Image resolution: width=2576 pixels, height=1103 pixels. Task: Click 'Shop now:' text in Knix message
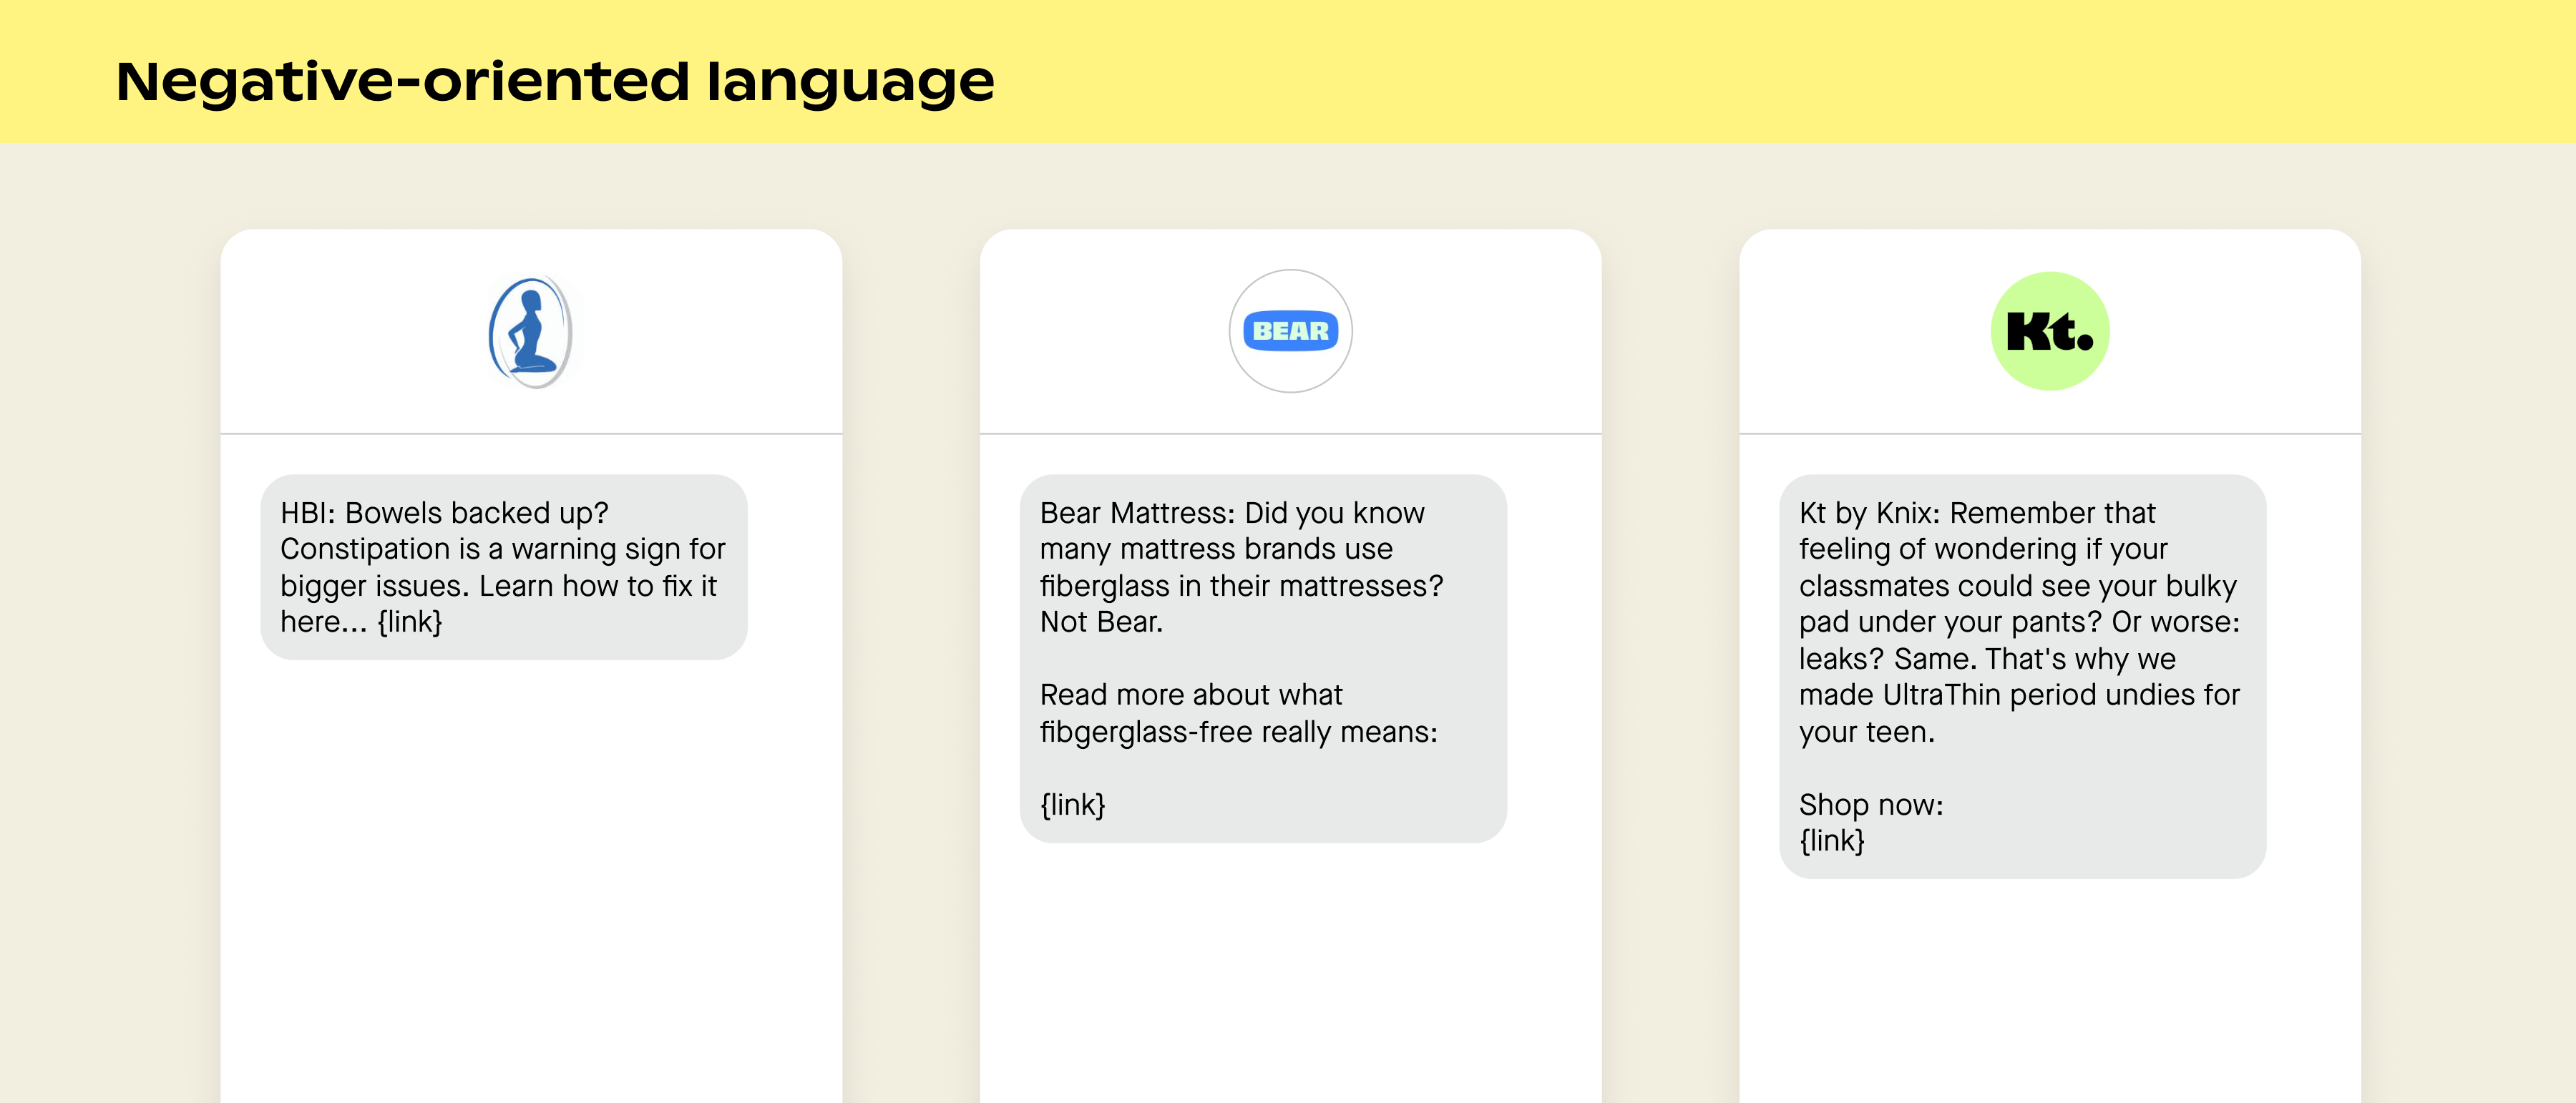pos(1871,805)
